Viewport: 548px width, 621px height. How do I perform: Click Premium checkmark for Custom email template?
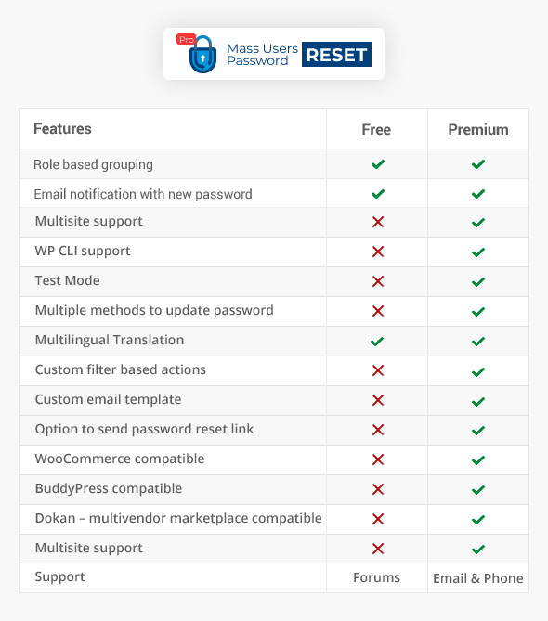(x=478, y=402)
